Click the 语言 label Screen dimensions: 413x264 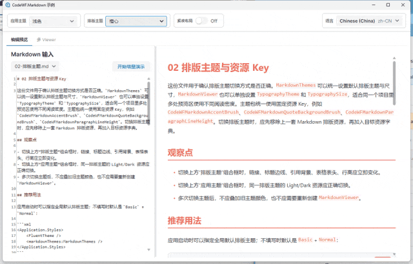(x=329, y=21)
